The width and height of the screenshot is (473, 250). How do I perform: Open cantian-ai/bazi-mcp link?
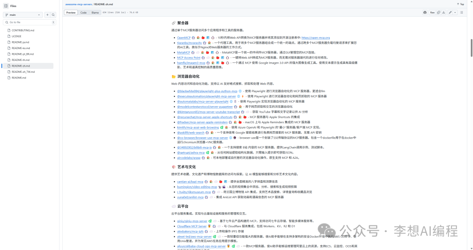coord(190,182)
